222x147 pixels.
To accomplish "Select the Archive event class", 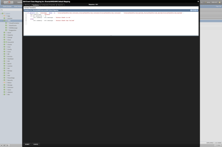I will pos(10,18).
